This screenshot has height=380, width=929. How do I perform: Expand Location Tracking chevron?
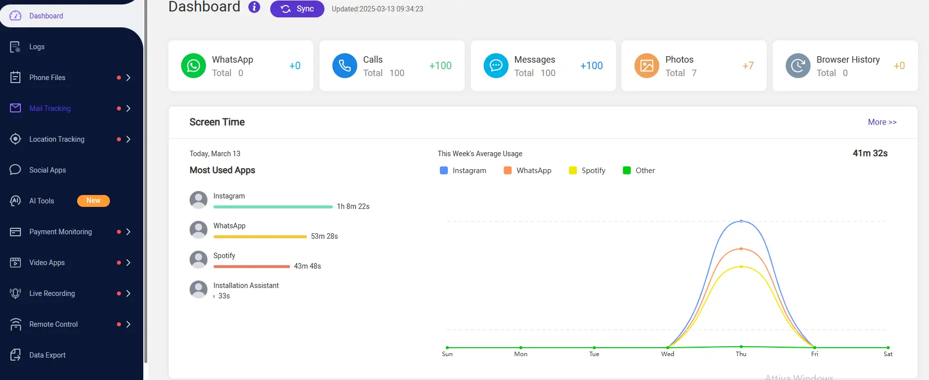(128, 139)
